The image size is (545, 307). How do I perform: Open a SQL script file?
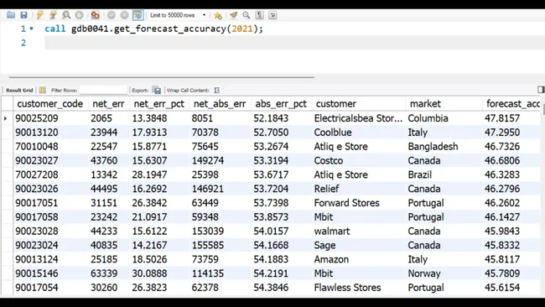tap(11, 15)
